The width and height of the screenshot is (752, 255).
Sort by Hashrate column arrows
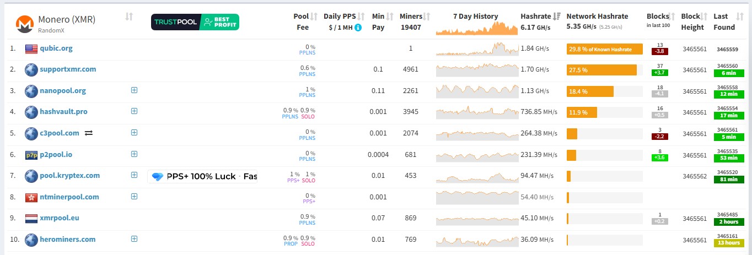coord(557,17)
